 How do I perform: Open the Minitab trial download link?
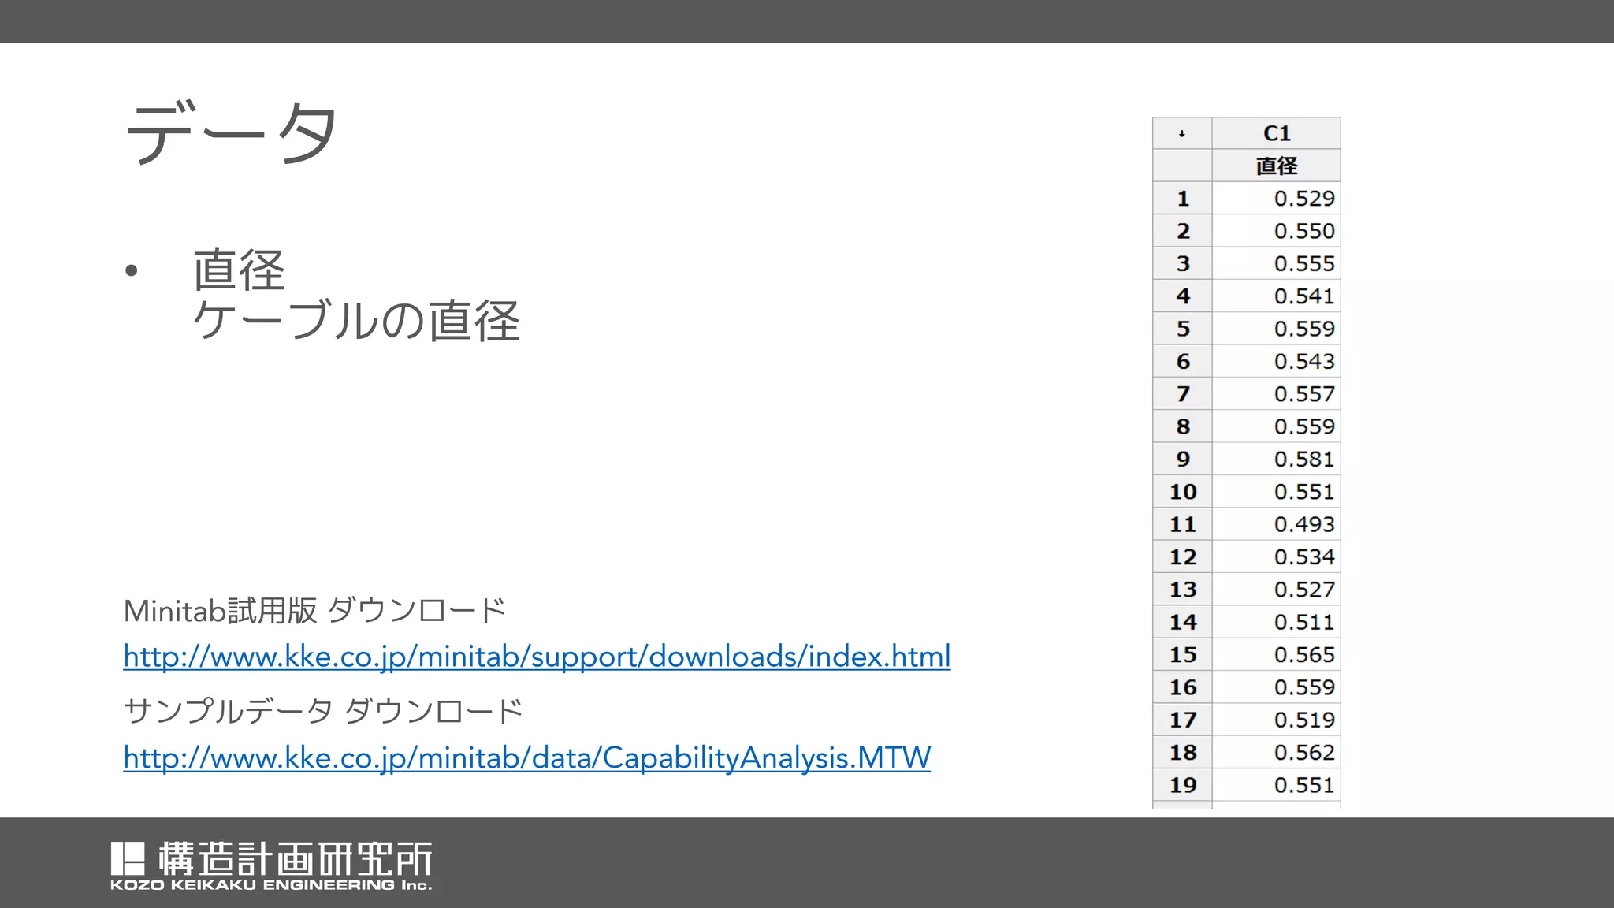[537, 657]
